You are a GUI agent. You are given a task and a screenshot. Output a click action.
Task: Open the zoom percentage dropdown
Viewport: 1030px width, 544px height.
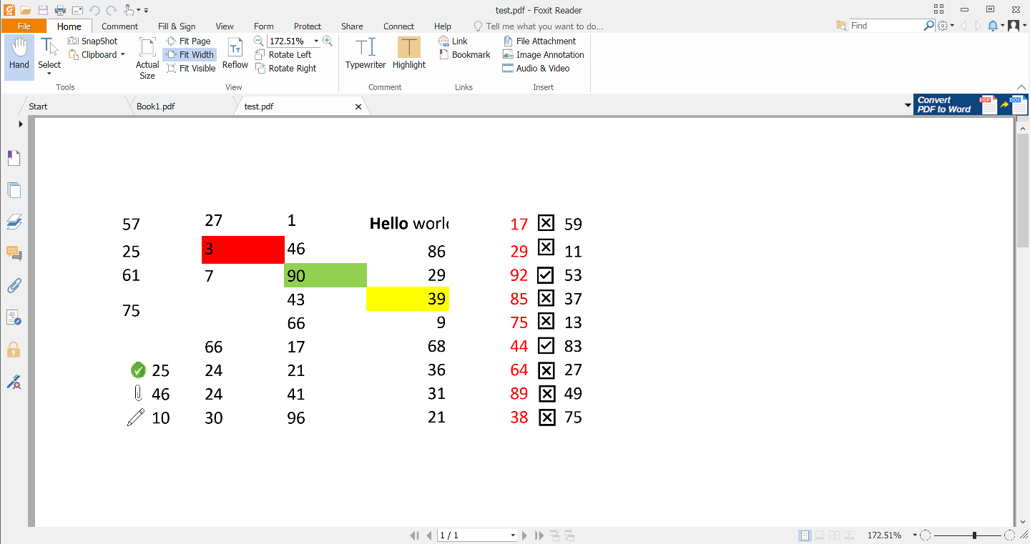[x=315, y=41]
